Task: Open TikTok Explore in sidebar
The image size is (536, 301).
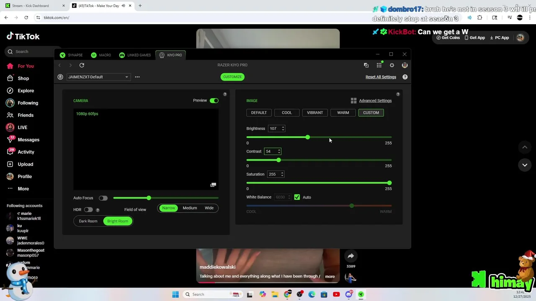Action: [20, 91]
